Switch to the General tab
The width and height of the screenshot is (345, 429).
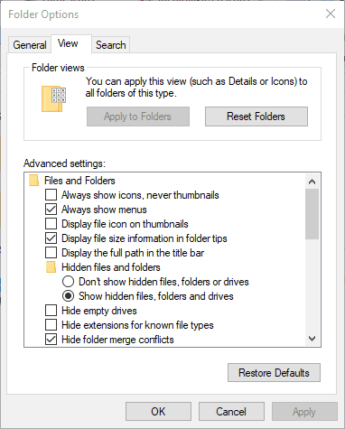point(30,45)
